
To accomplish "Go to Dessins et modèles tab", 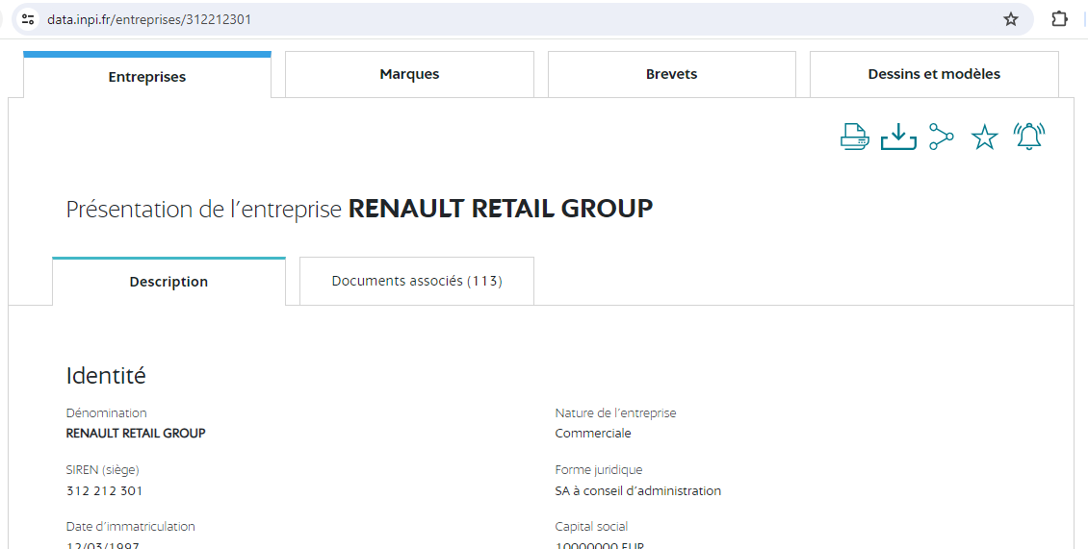I will coord(934,74).
